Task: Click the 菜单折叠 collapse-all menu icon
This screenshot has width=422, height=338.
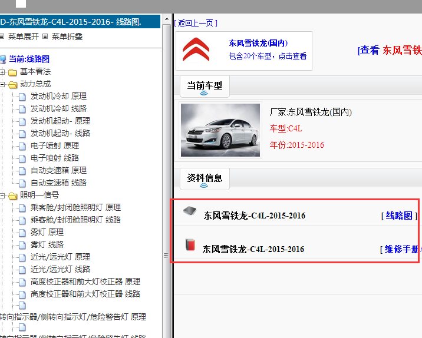Action: pyautogui.click(x=45, y=37)
